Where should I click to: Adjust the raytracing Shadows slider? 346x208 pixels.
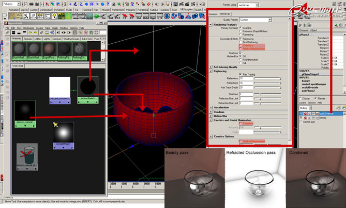point(268,94)
